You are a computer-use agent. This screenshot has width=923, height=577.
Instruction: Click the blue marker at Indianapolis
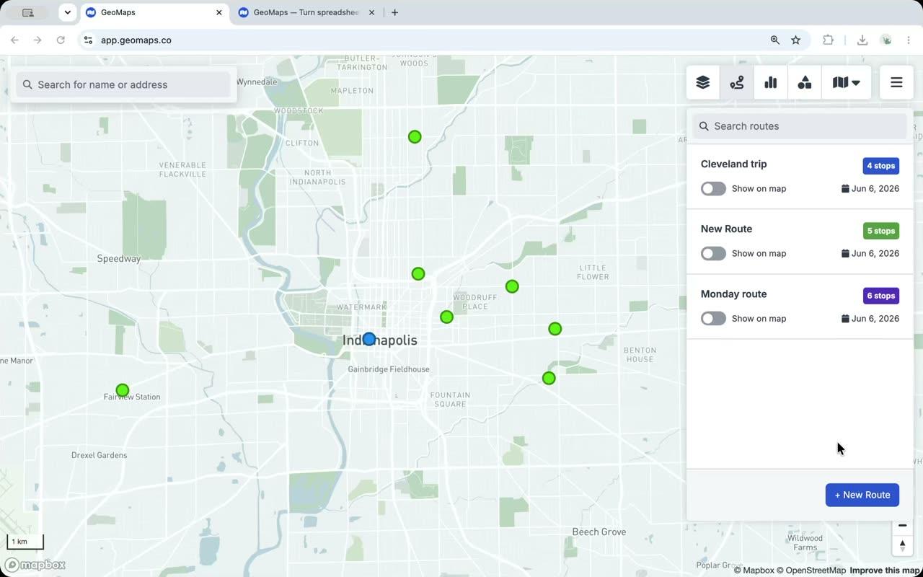click(369, 339)
